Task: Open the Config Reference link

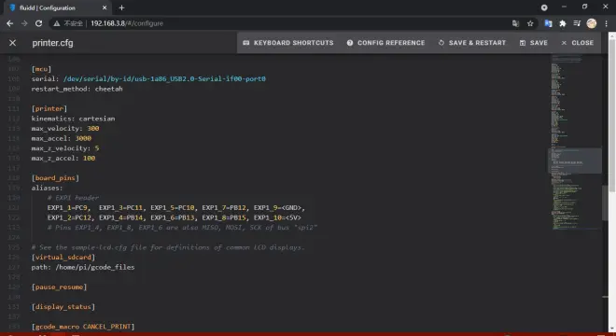Action: click(385, 43)
